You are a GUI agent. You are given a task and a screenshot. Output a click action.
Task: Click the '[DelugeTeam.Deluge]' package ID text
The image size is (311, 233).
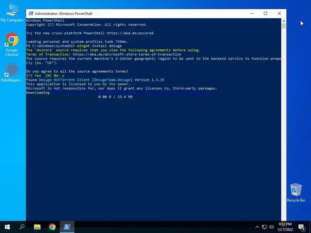[112, 80]
